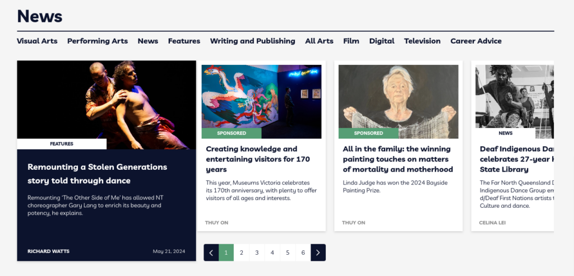Screen dimensions: 574x276
Task: Select the Features category
Action: (184, 41)
